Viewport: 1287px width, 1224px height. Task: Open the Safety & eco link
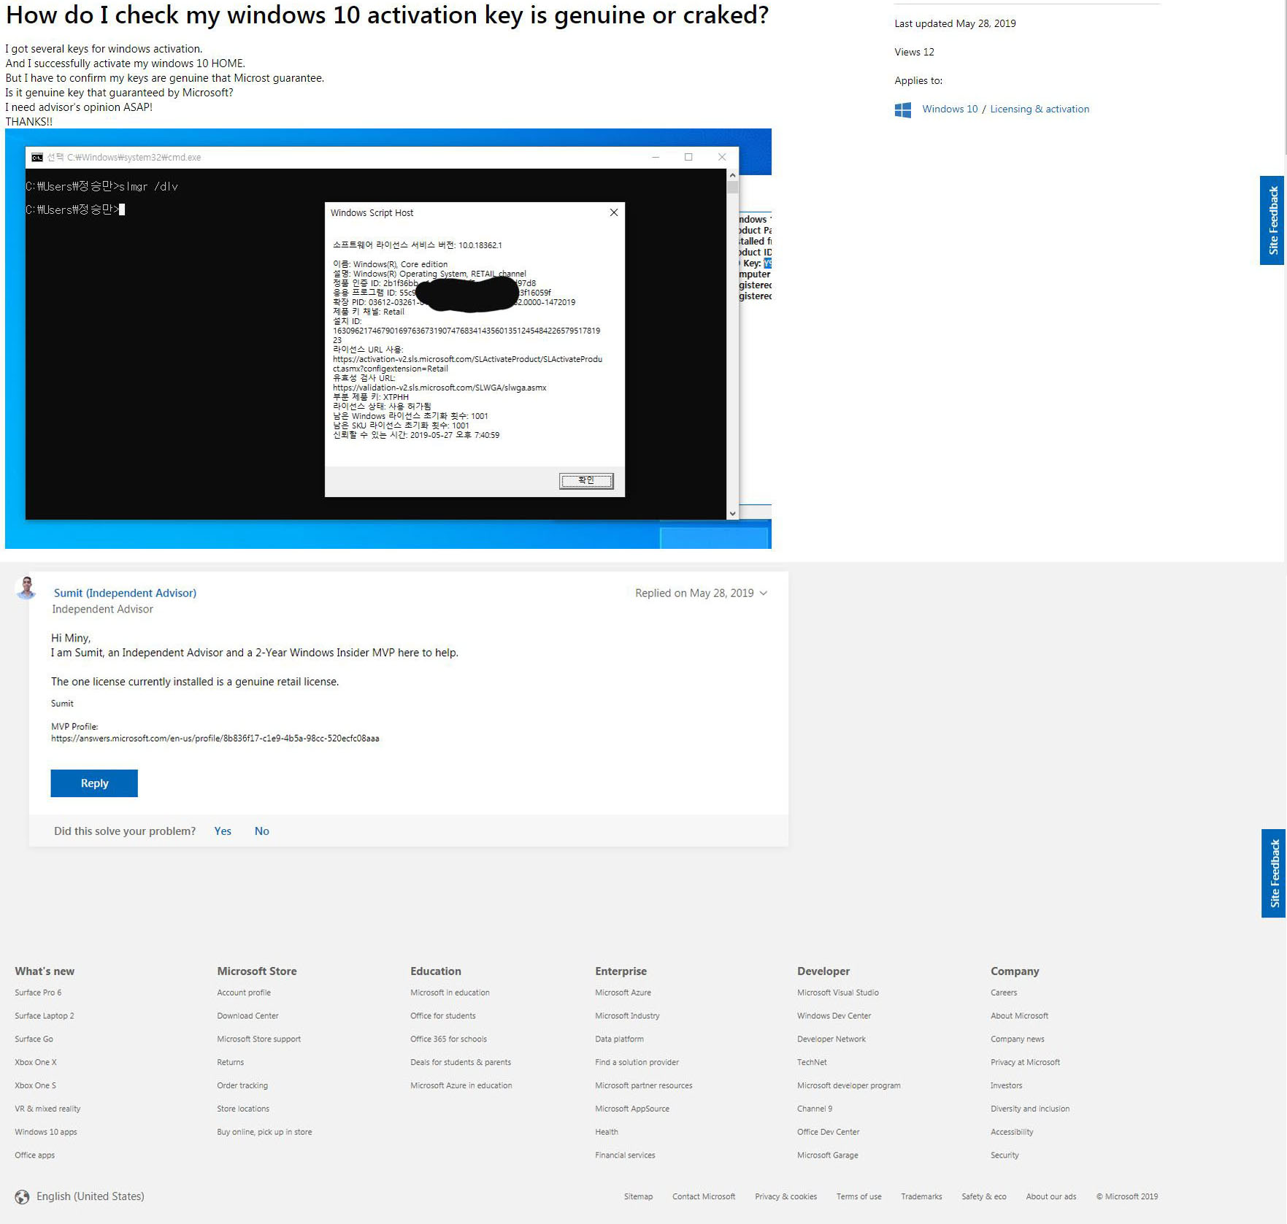[983, 1197]
